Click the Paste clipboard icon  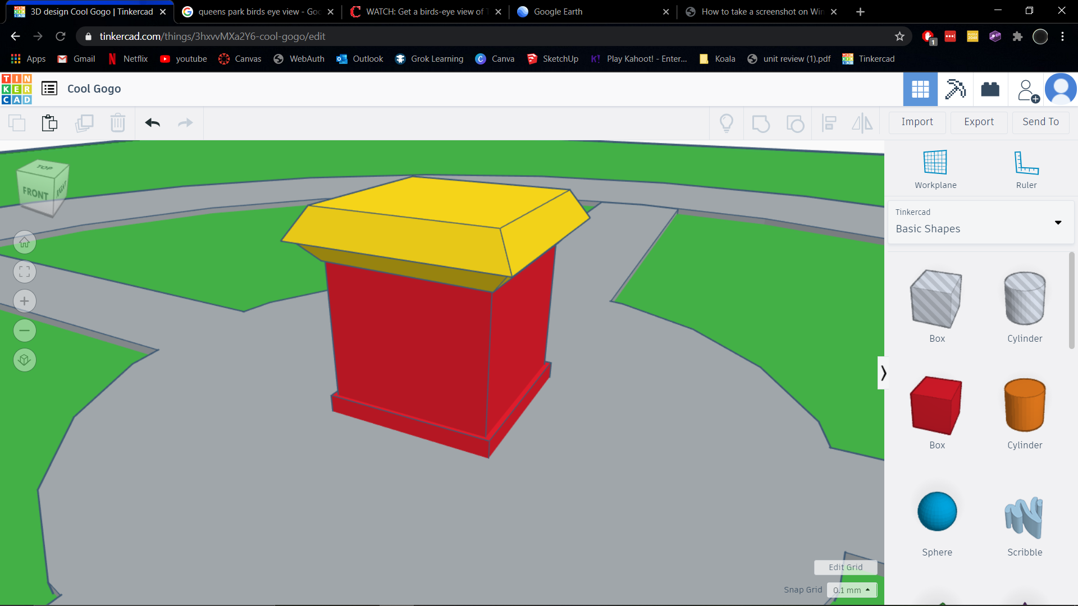point(50,122)
